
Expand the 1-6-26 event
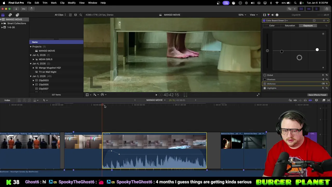tap(2, 27)
